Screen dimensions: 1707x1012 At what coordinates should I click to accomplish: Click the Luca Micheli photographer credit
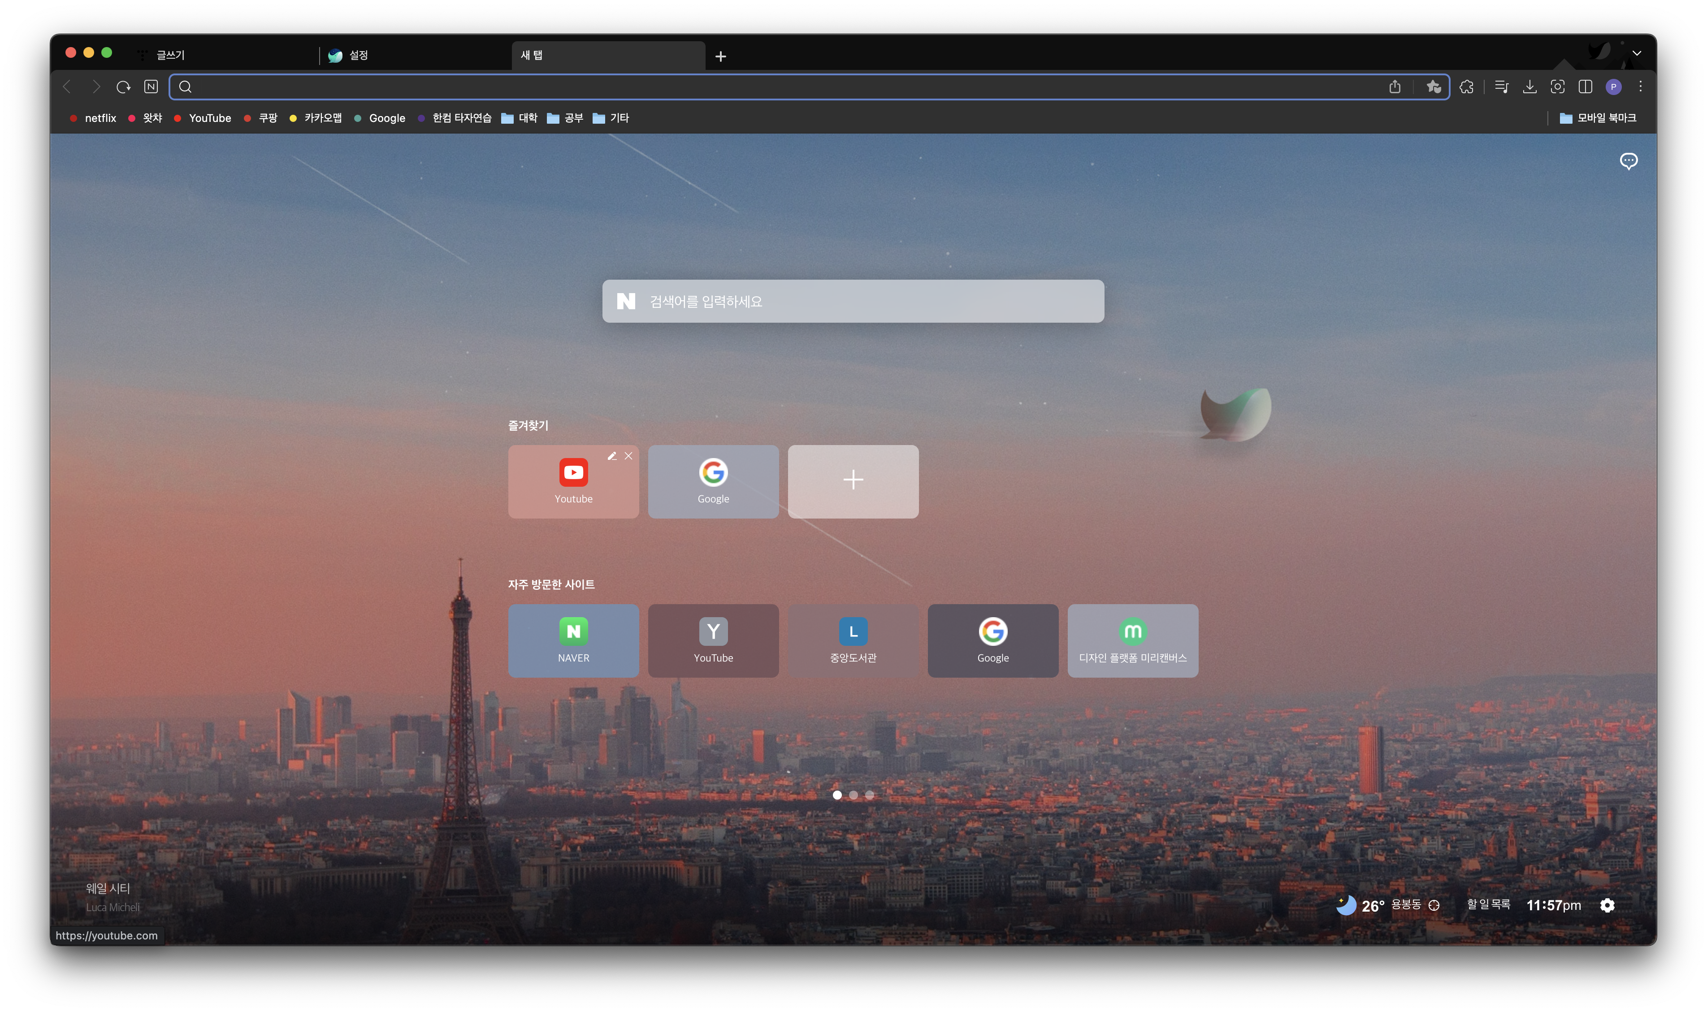[113, 907]
